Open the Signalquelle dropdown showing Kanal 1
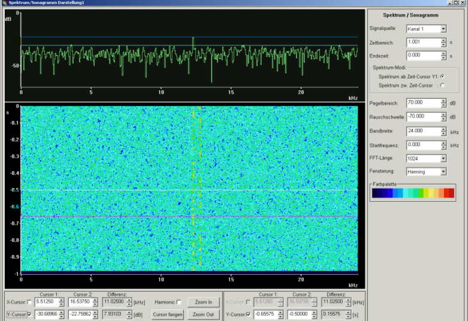Image resolution: width=468 pixels, height=321 pixels. pos(443,29)
